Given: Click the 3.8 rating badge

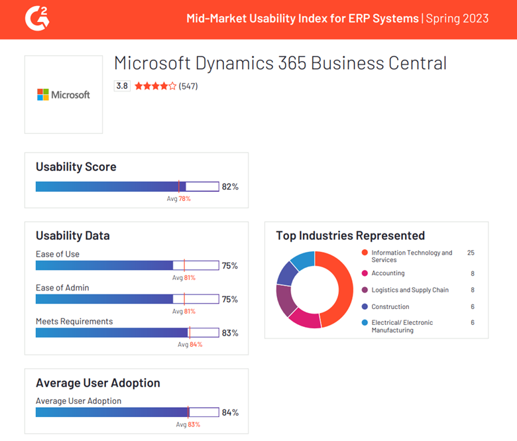Looking at the screenshot, I should point(122,86).
